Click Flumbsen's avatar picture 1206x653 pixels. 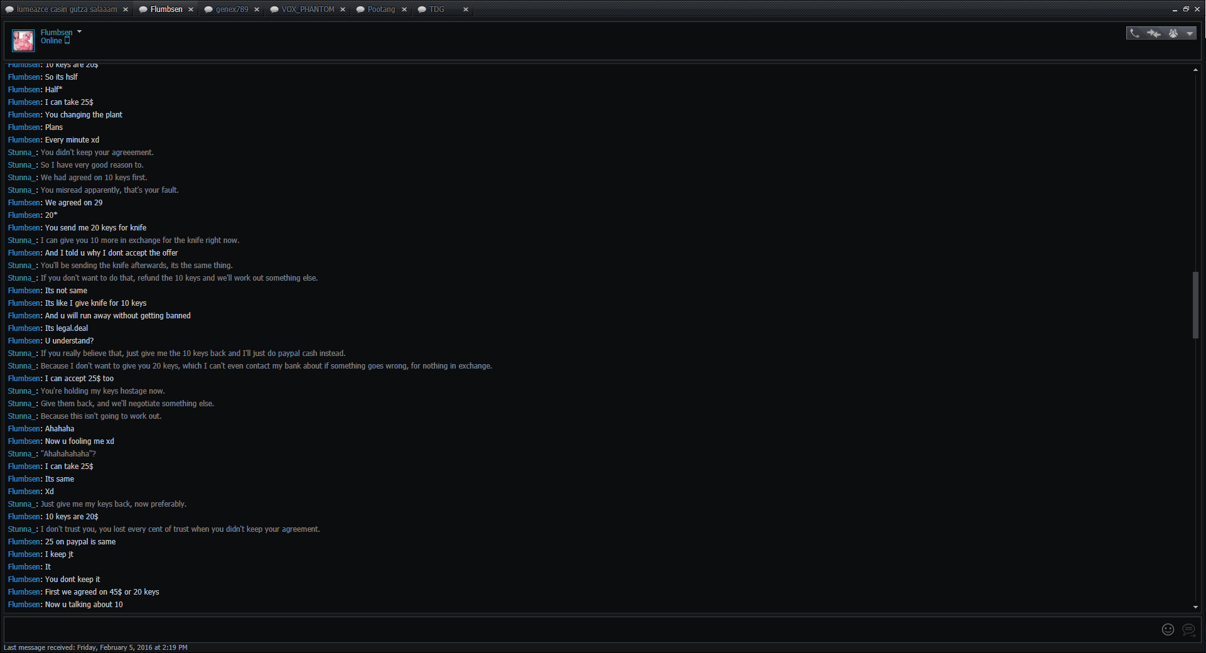(x=23, y=41)
